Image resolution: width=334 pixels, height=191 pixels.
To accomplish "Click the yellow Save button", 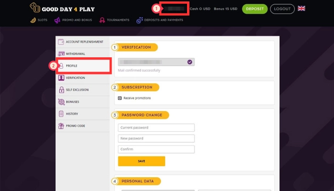I will tap(141, 161).
